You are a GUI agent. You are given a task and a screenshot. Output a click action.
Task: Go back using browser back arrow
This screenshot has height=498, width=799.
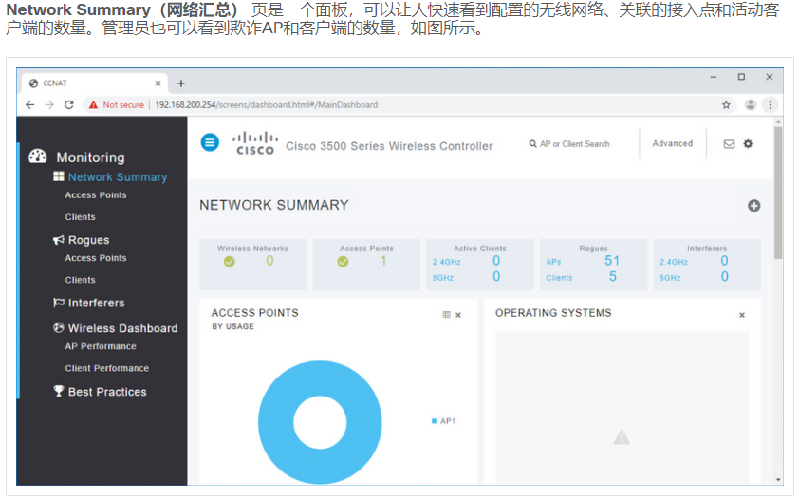(30, 105)
